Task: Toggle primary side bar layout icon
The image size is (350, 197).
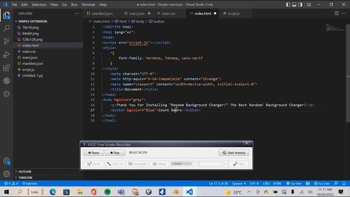Action: click(288, 4)
